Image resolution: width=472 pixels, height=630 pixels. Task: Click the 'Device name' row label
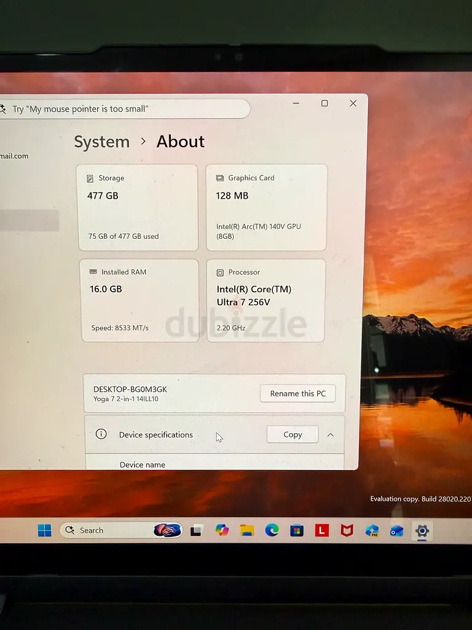pos(143,465)
